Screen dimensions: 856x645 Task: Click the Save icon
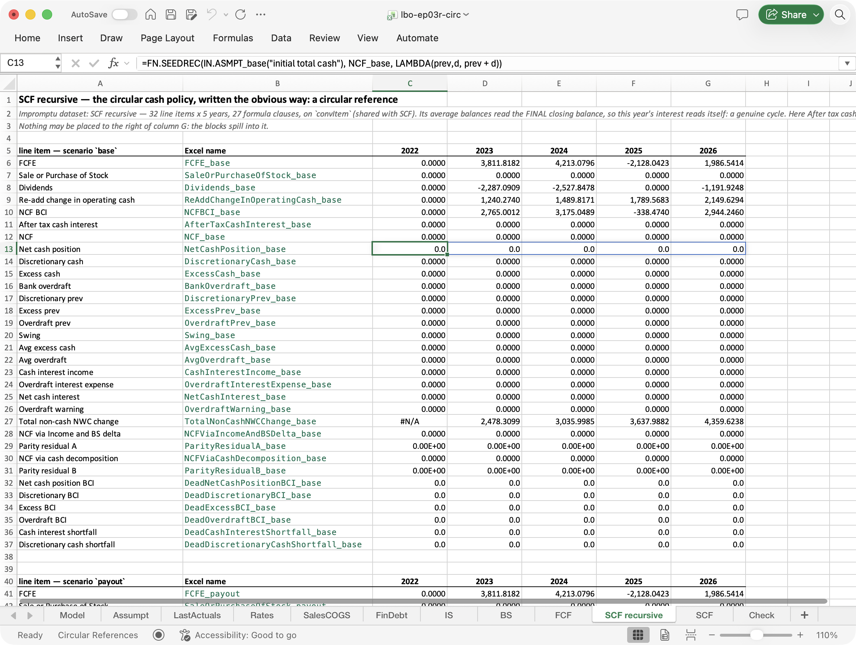[x=171, y=15]
